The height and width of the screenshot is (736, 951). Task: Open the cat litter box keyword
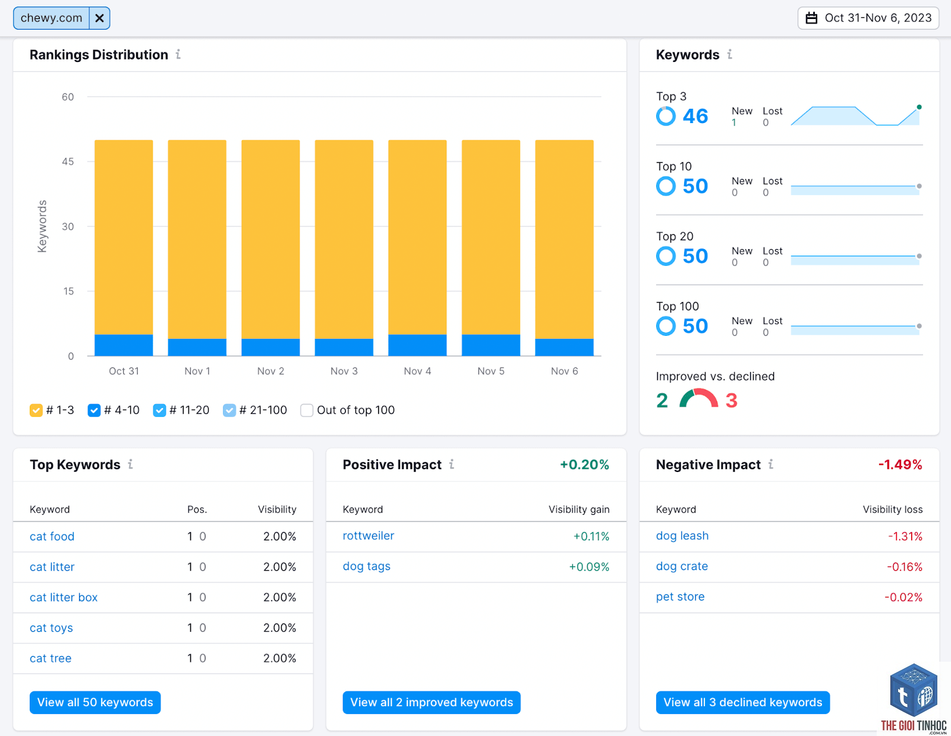64,597
